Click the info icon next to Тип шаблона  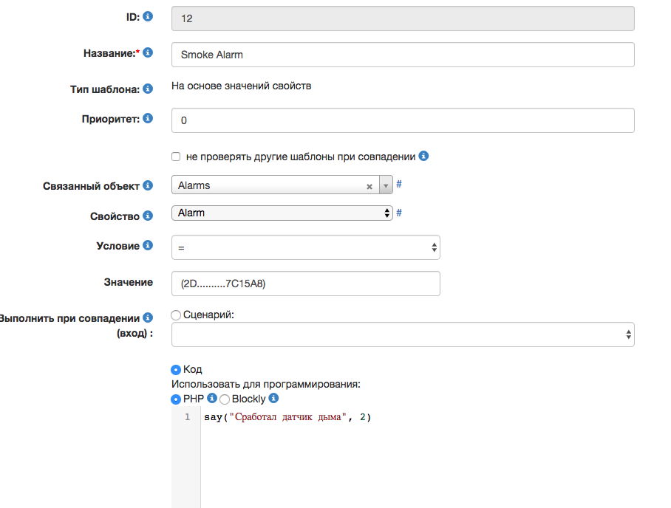point(148,89)
